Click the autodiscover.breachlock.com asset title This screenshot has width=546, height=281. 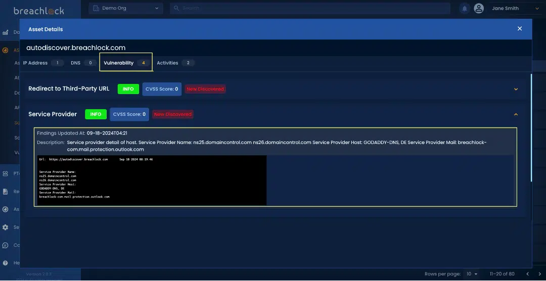tap(76, 48)
